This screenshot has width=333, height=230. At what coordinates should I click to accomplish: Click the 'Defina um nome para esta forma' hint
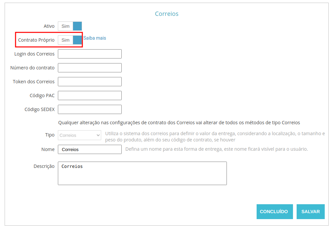coord(217,149)
